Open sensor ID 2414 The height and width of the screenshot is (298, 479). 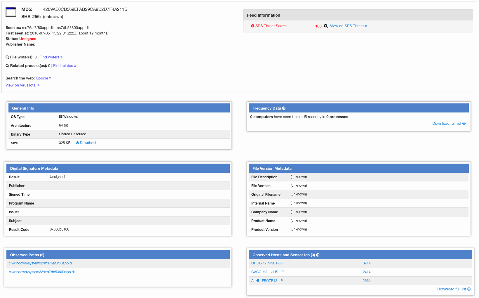click(366, 272)
